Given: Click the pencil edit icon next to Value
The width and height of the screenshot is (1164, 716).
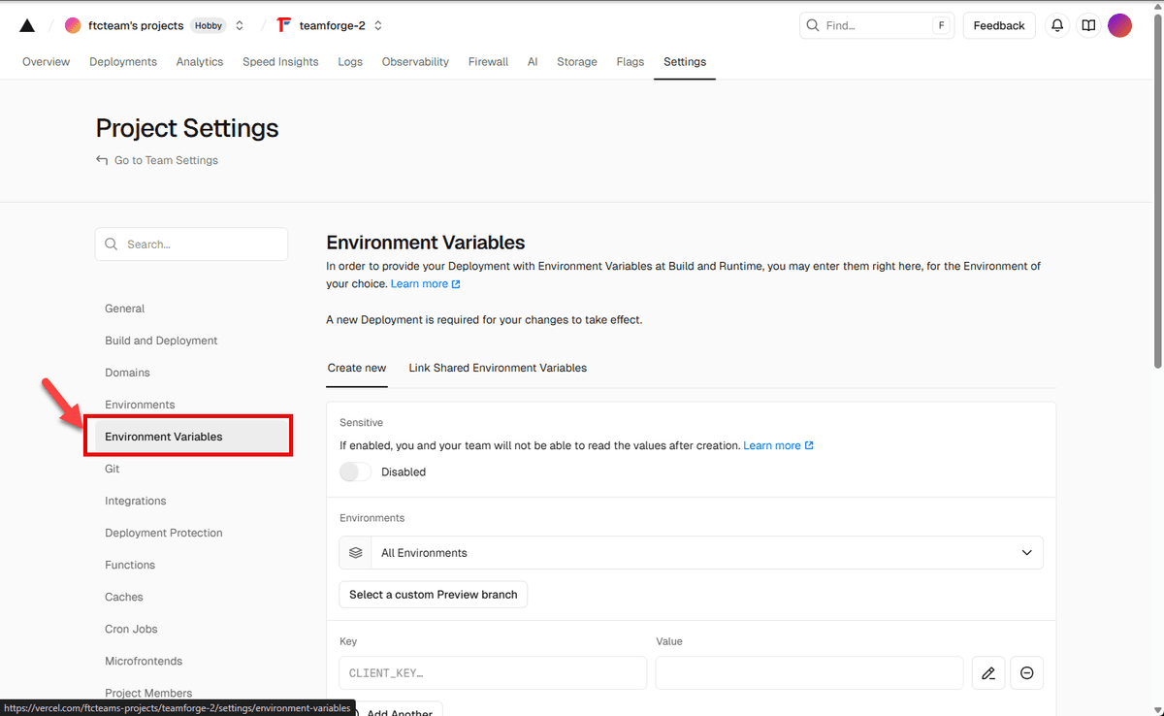Looking at the screenshot, I should (987, 672).
